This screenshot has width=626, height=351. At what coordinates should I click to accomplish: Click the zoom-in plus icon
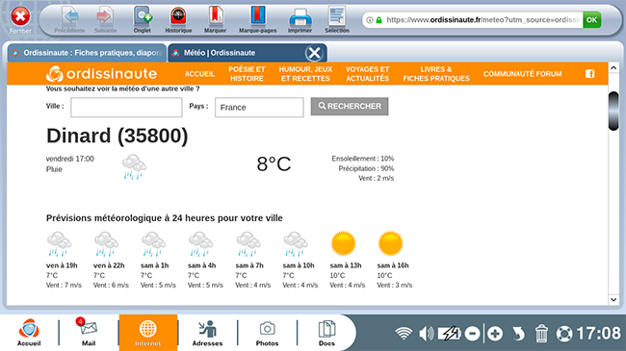pyautogui.click(x=495, y=334)
